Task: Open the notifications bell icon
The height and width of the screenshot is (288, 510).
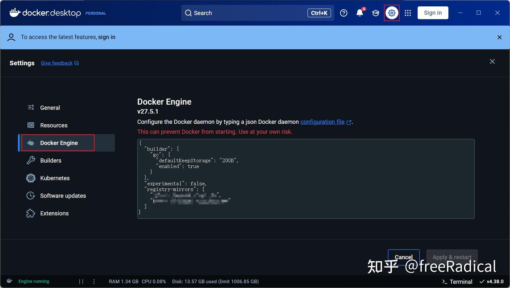Action: (x=359, y=13)
